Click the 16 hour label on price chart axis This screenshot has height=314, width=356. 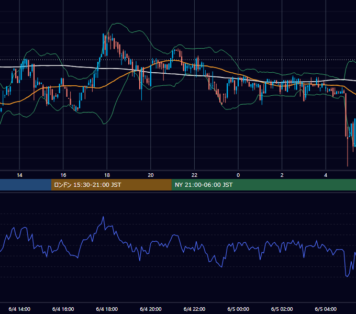pyautogui.click(x=63, y=175)
